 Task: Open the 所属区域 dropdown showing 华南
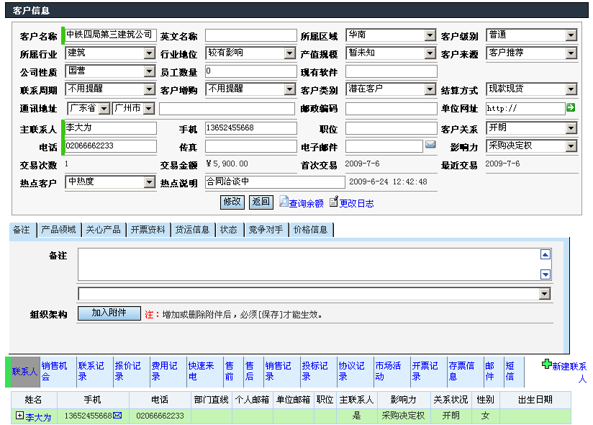[391, 35]
